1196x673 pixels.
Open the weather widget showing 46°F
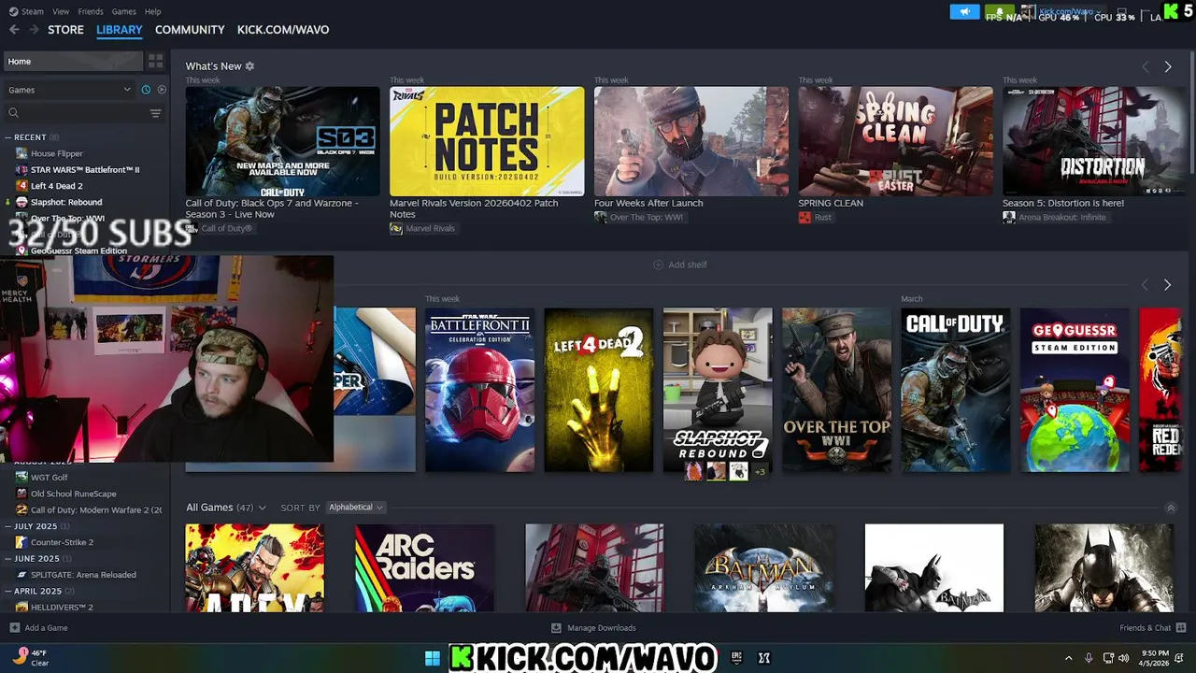pyautogui.click(x=31, y=658)
